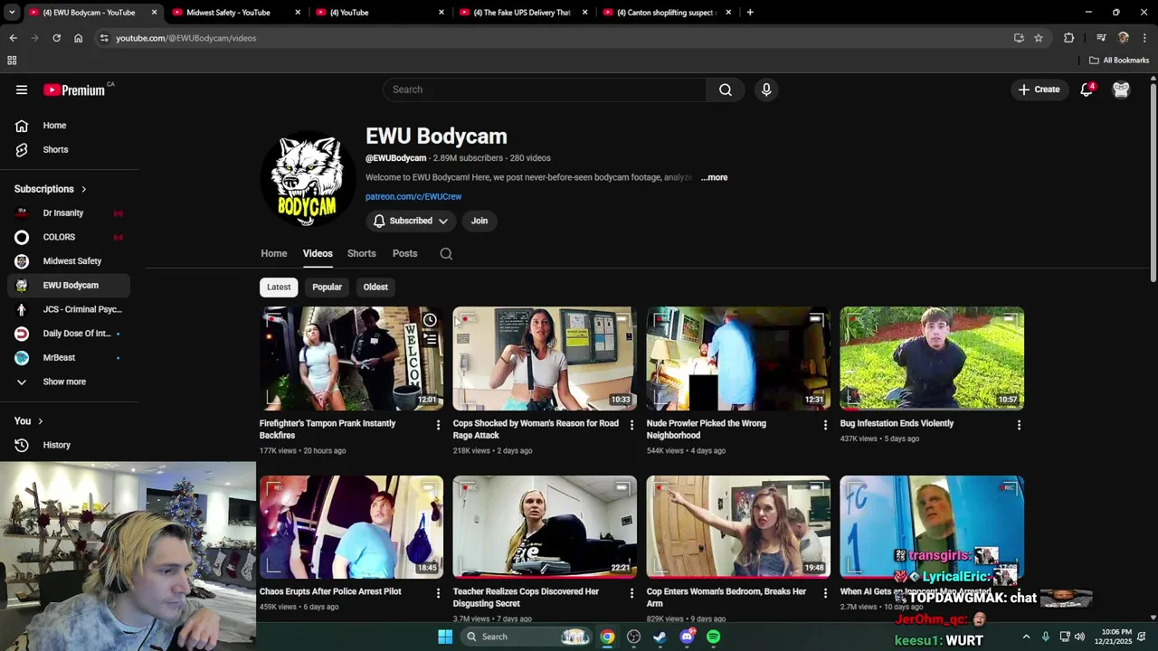1158x651 pixels.
Task: Expand Show more subscriptions
Action: [x=69, y=382]
